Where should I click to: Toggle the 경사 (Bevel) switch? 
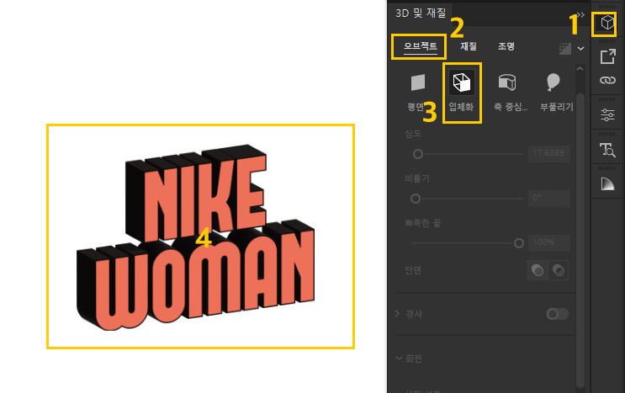coord(557,314)
